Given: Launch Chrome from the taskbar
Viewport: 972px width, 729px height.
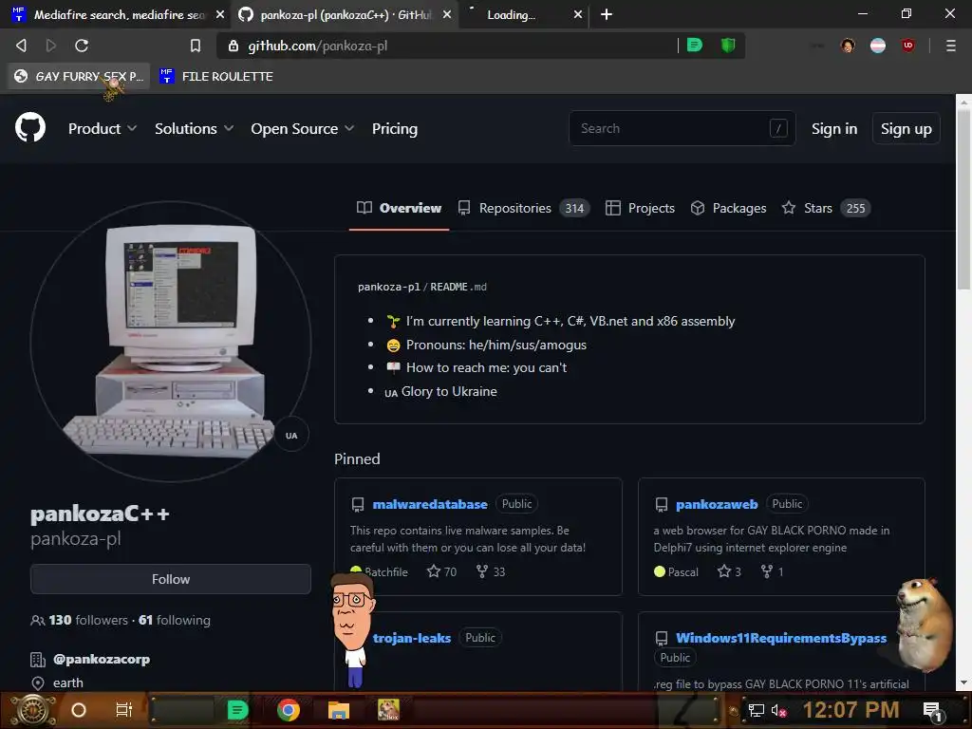Looking at the screenshot, I should [x=289, y=710].
